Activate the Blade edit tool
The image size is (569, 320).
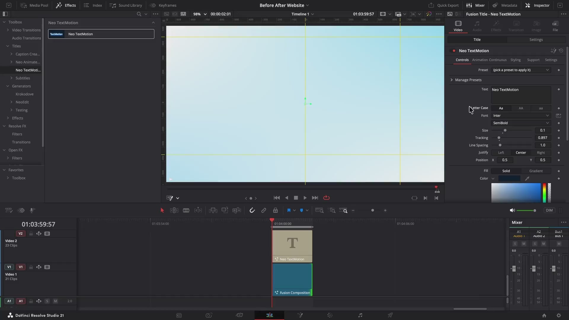pos(186,210)
